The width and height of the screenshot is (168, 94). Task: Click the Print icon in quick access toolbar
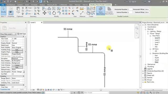(15, 2)
